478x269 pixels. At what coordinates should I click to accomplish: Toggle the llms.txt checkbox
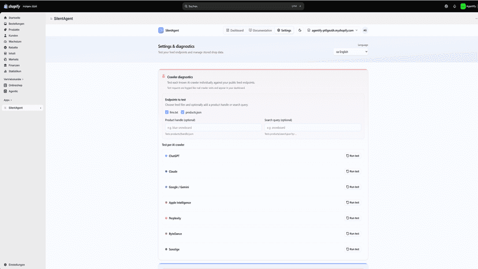[x=167, y=112]
